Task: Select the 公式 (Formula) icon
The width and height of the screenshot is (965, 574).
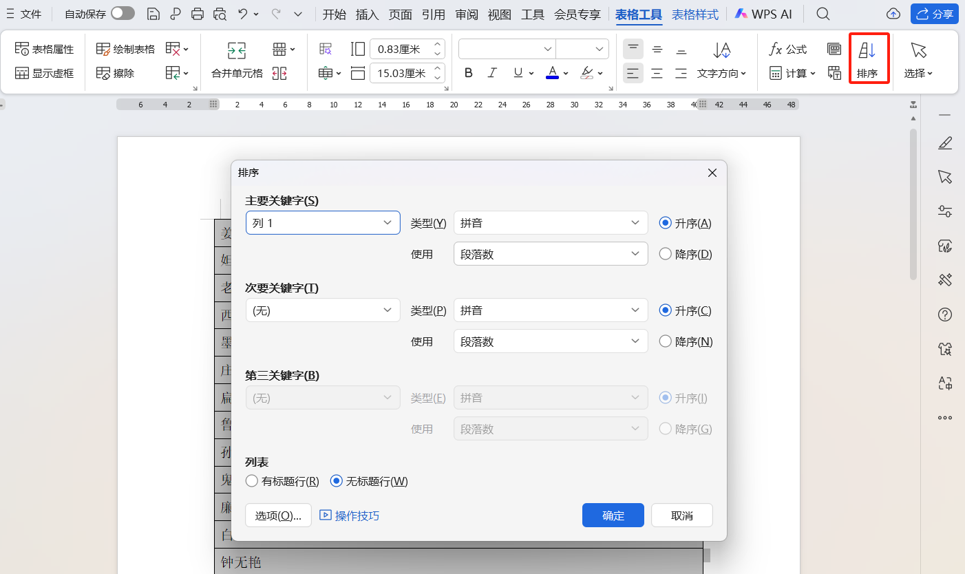Action: coord(787,49)
